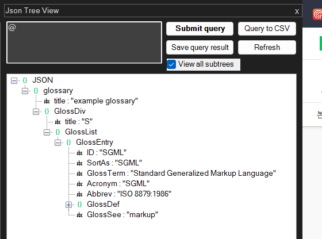
Task: Click the object icon beside glossary
Action: pyautogui.click(x=36, y=91)
